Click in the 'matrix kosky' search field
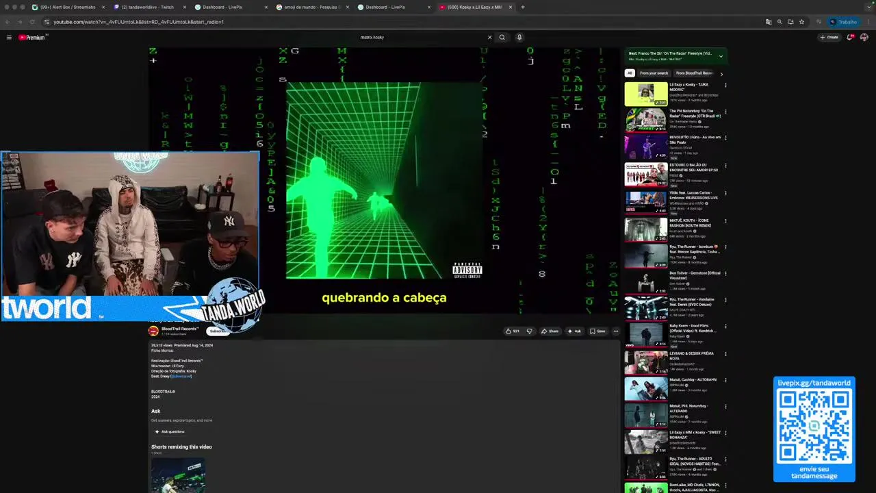Viewport: 876px width, 493px height. click(x=421, y=37)
